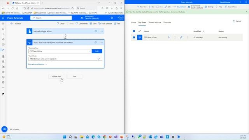Click in the Power Automate web search box
Viewport: 249px width, 140px height.
click(51, 18)
